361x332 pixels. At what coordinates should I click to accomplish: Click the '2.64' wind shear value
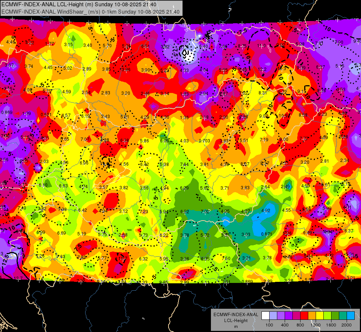point(265,187)
